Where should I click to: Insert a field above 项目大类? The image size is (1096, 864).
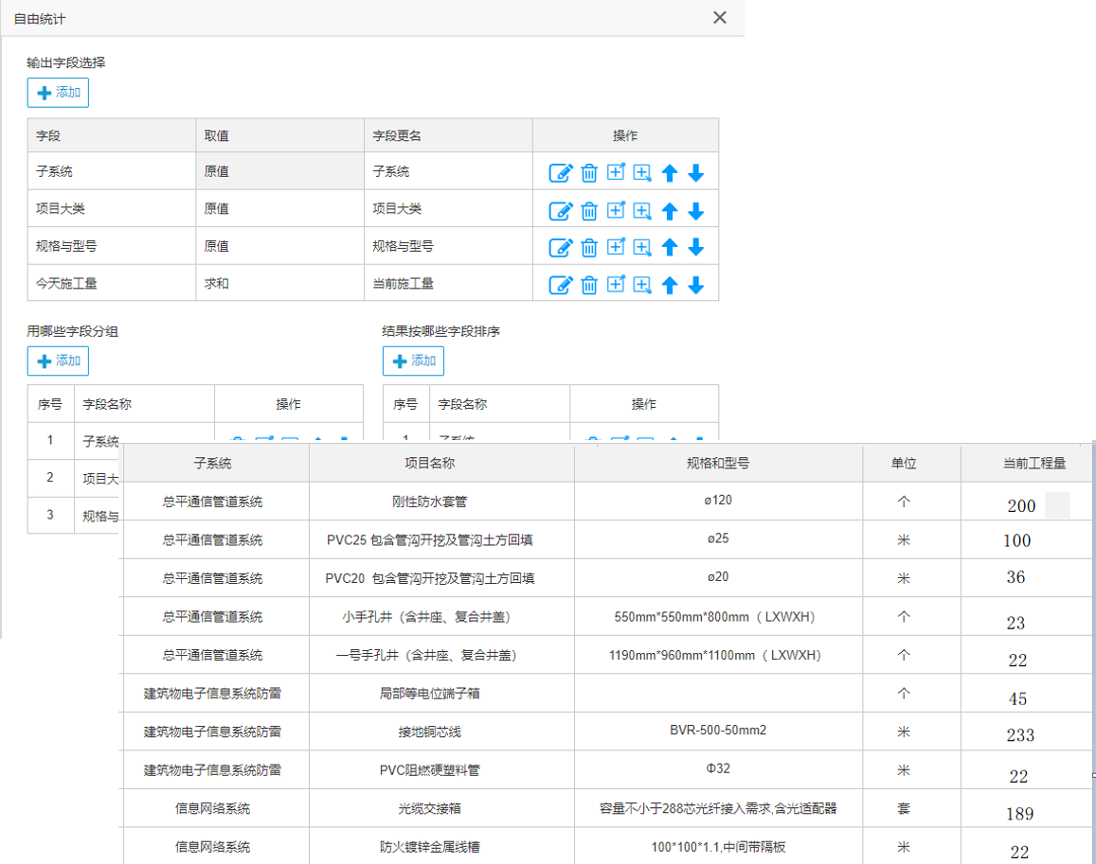click(616, 210)
